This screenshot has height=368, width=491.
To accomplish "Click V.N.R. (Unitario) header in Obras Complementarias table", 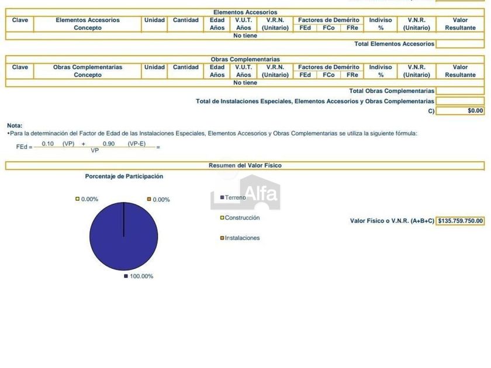I will [x=416, y=71].
